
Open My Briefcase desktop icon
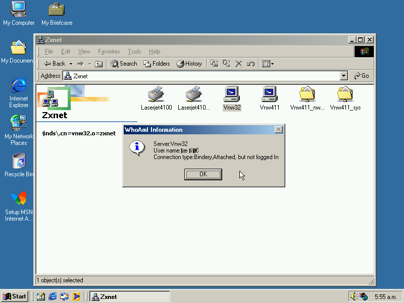pos(57,14)
